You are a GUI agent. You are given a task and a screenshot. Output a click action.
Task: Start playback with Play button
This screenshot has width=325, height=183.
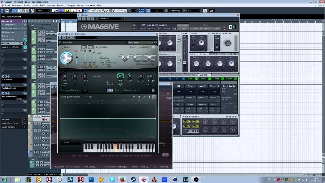[73, 11]
